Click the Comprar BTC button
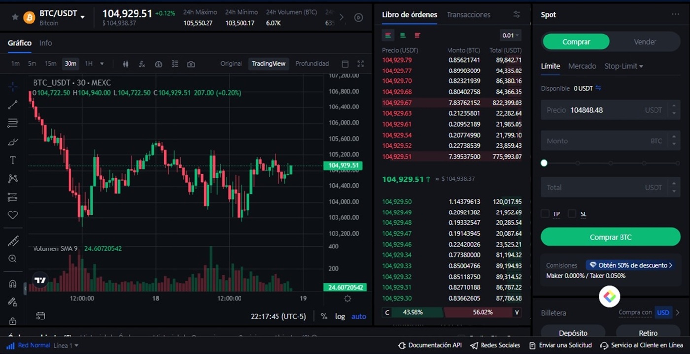This screenshot has width=690, height=354. (x=611, y=237)
